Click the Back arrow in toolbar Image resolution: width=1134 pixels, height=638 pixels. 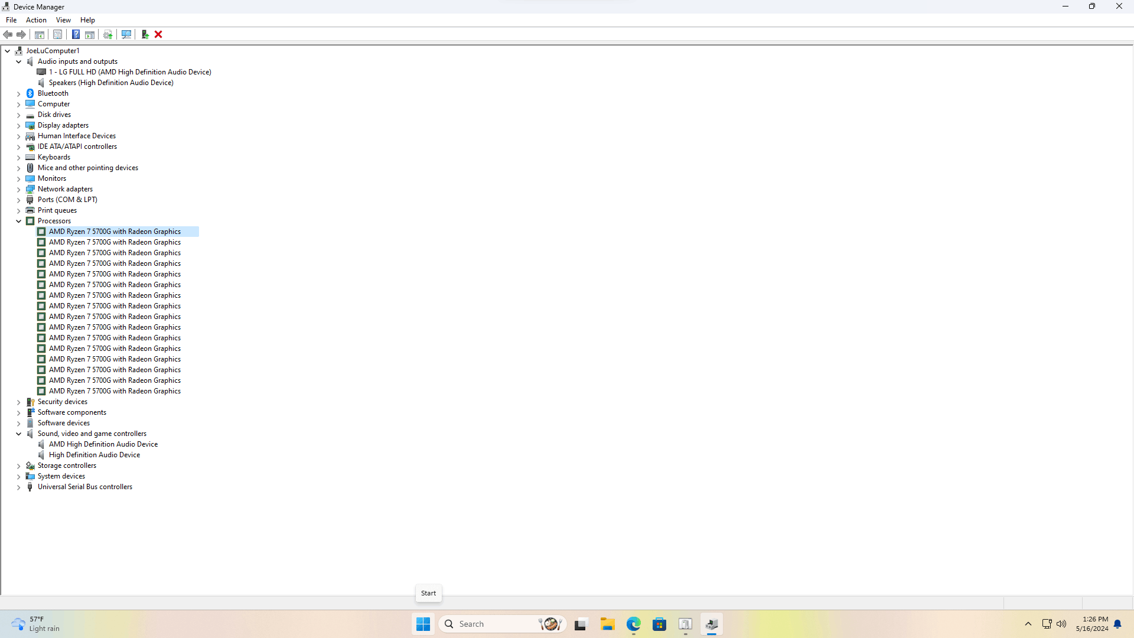8,35
